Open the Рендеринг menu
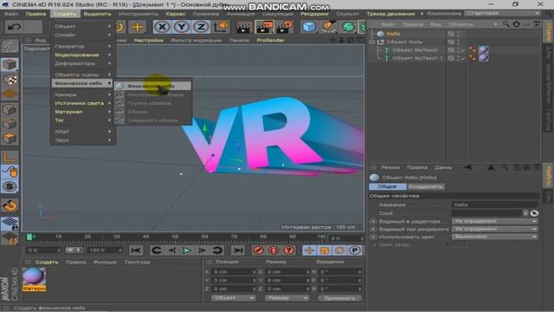This screenshot has height=312, width=554. (314, 14)
